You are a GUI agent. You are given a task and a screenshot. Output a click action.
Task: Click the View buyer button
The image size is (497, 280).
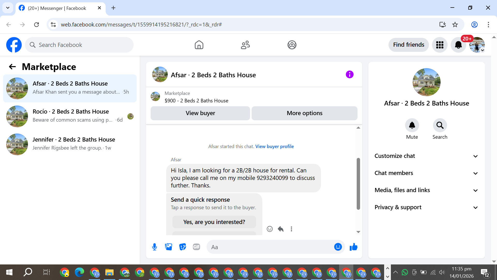[x=200, y=113]
